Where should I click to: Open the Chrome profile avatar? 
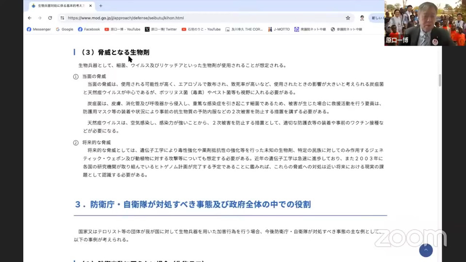point(362,18)
